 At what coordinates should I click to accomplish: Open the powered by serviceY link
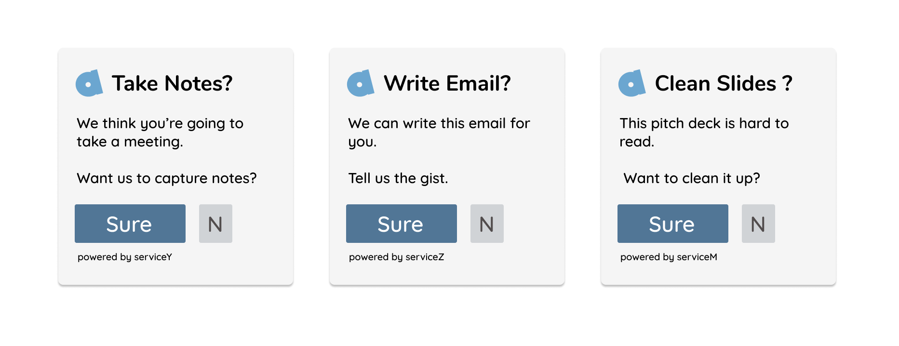coord(125,257)
